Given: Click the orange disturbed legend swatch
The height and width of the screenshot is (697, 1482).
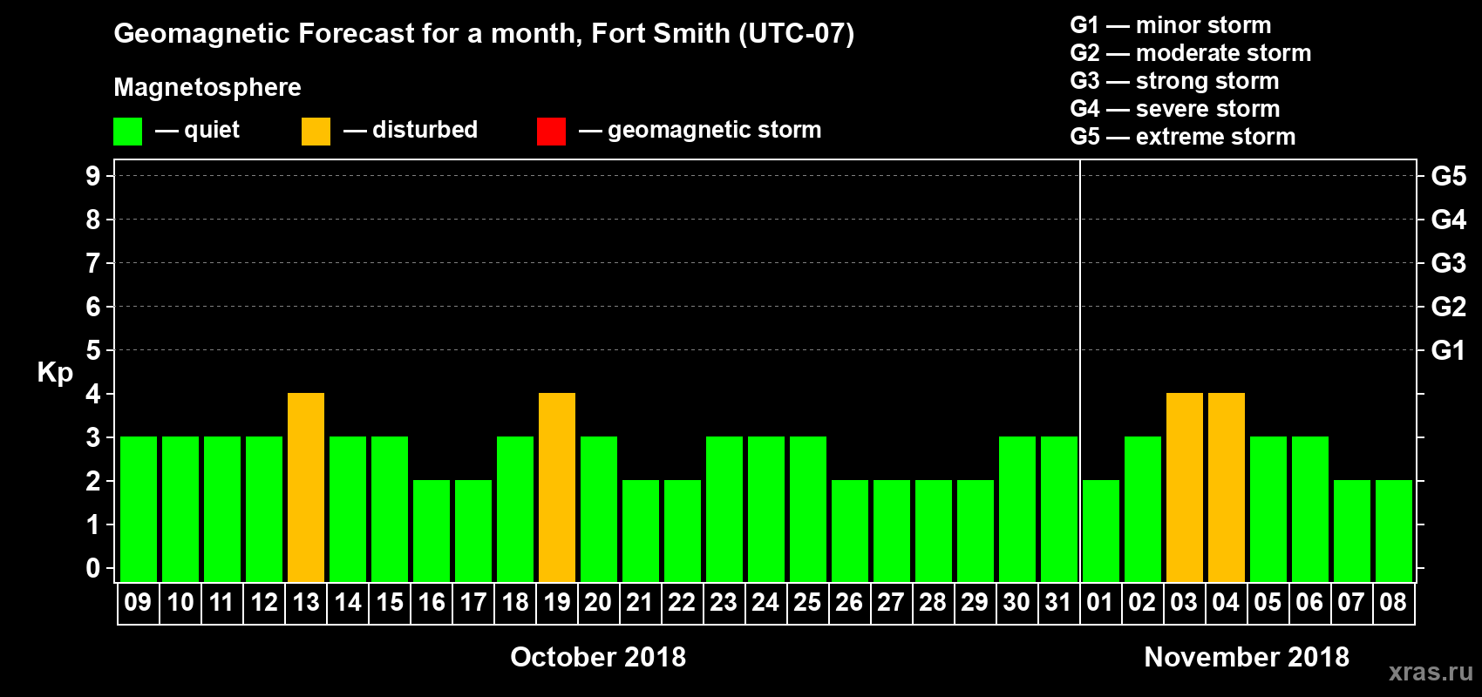Looking at the screenshot, I should [316, 132].
